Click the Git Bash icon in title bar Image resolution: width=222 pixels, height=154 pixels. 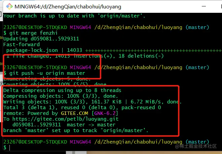[x=9, y=6]
